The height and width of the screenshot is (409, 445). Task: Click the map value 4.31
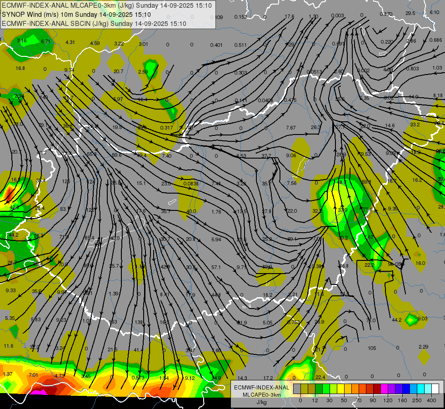tap(70, 42)
